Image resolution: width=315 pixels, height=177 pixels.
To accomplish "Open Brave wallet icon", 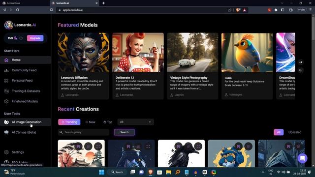I will (x=291, y=10).
